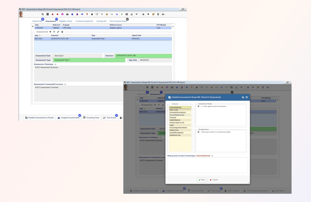Go to previous referral using left chevron arrow
This screenshot has height=202, width=311.
[33, 26]
